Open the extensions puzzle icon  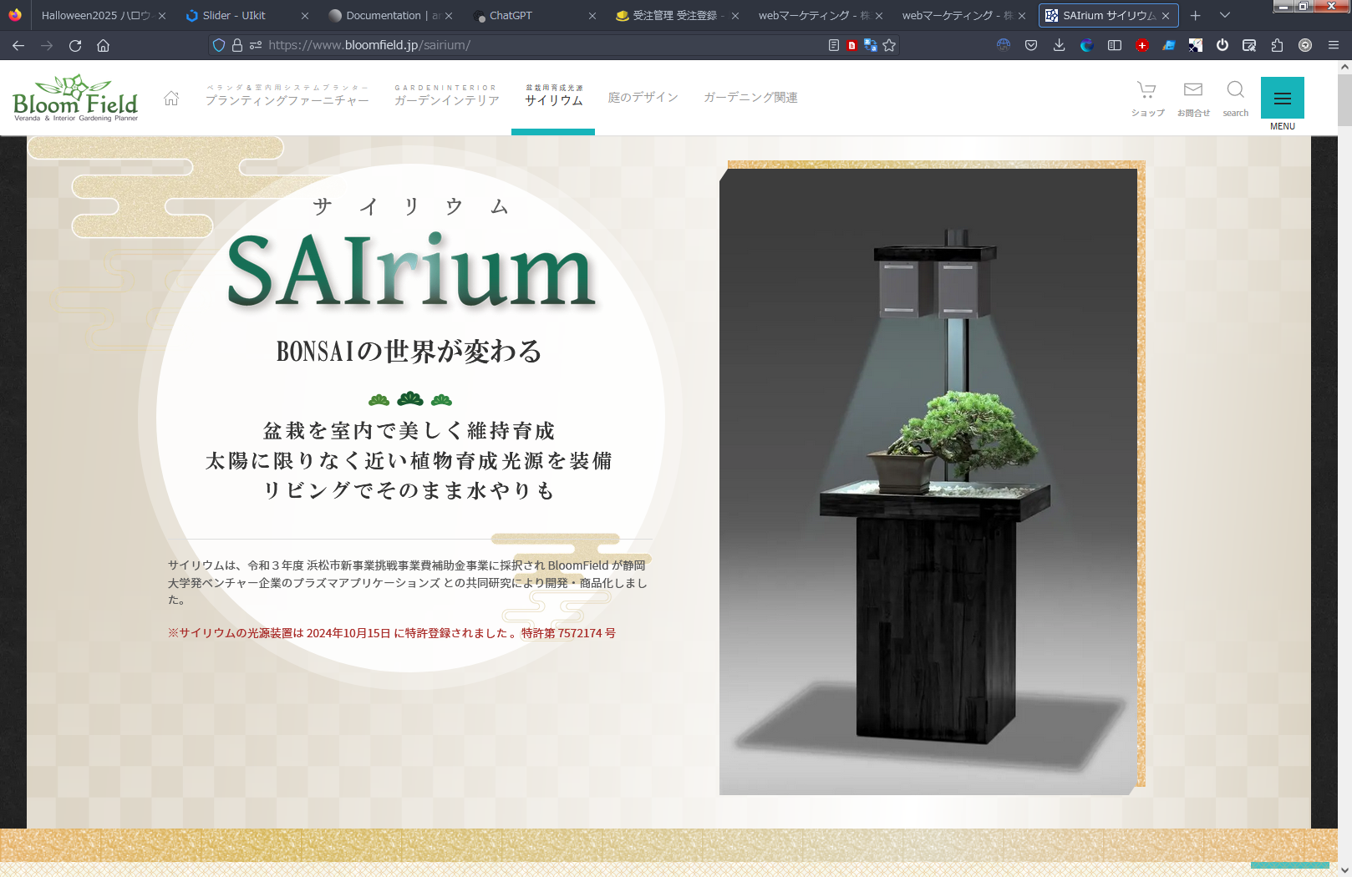pos(1277,45)
